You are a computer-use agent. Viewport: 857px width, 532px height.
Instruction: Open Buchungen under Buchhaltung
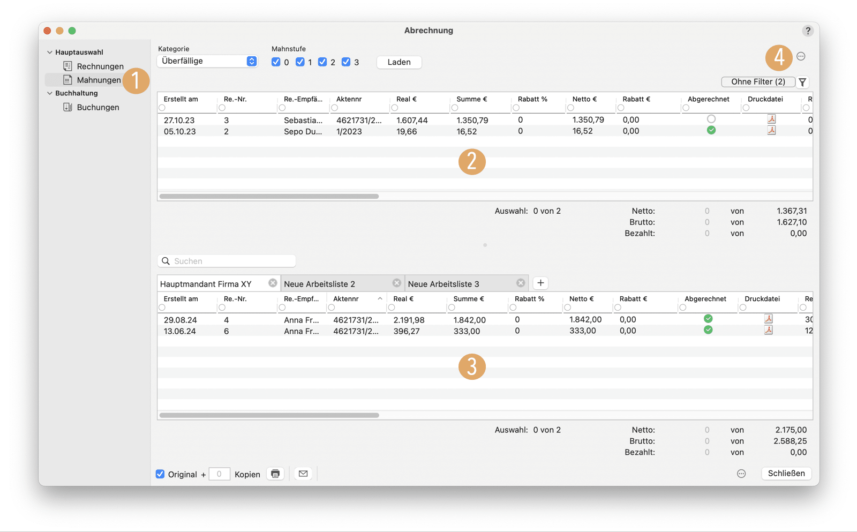tap(97, 107)
